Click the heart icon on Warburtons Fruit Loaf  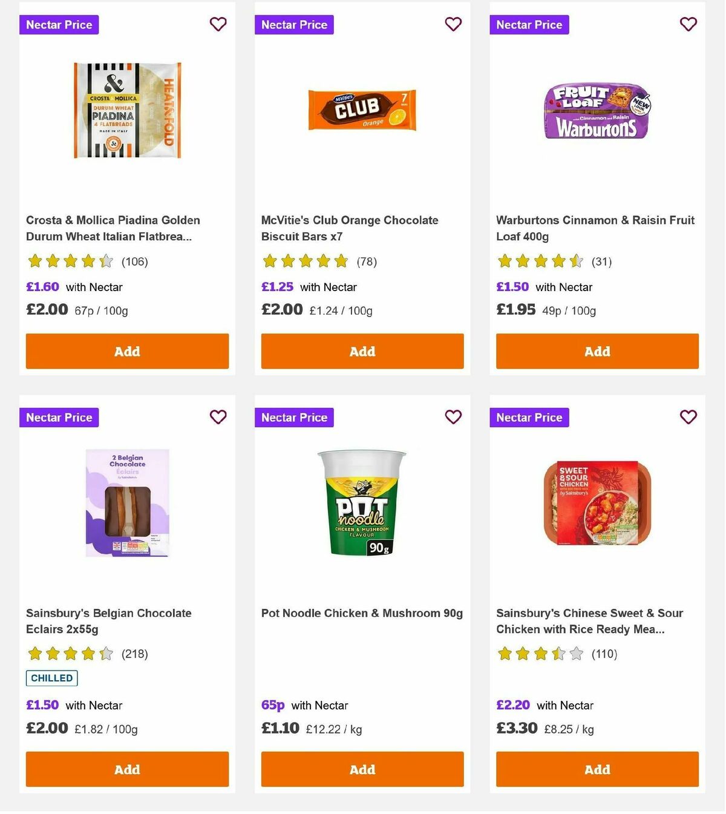click(688, 24)
